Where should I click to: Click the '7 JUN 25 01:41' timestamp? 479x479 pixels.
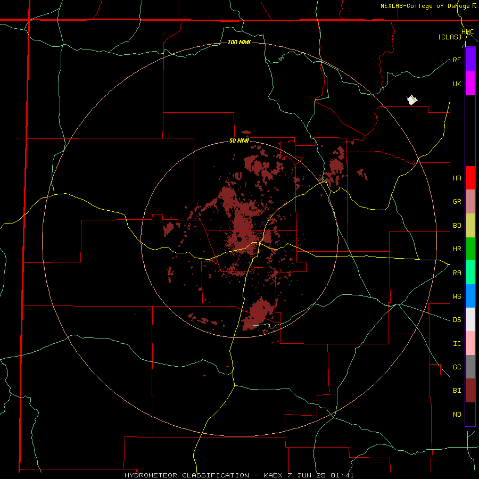[321, 475]
